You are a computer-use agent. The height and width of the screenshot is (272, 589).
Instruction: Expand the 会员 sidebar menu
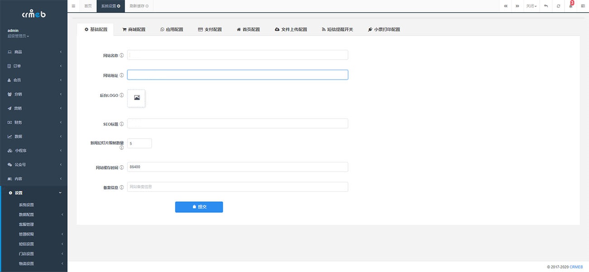coord(34,80)
